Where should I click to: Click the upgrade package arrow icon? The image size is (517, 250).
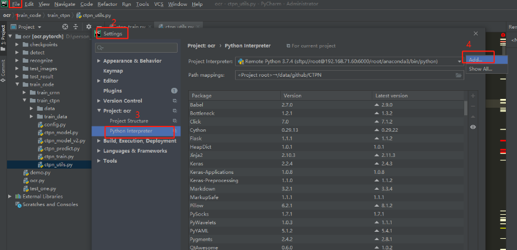click(473, 117)
